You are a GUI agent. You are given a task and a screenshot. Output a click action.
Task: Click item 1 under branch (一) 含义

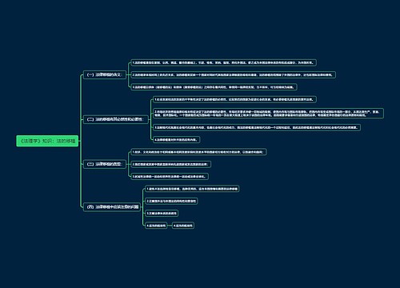click(223, 62)
